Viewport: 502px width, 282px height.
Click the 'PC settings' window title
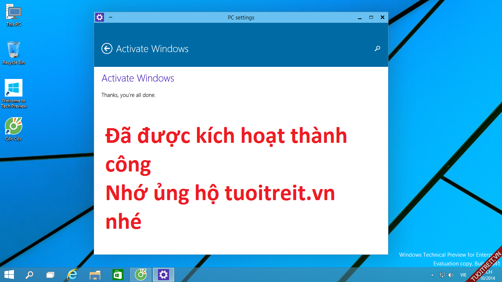(x=241, y=17)
